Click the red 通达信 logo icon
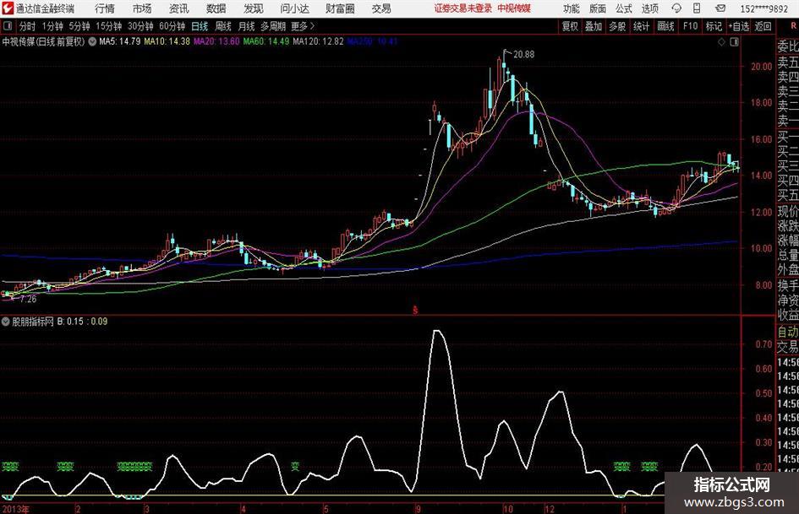Viewport: 799px width, 514px height. (7, 8)
